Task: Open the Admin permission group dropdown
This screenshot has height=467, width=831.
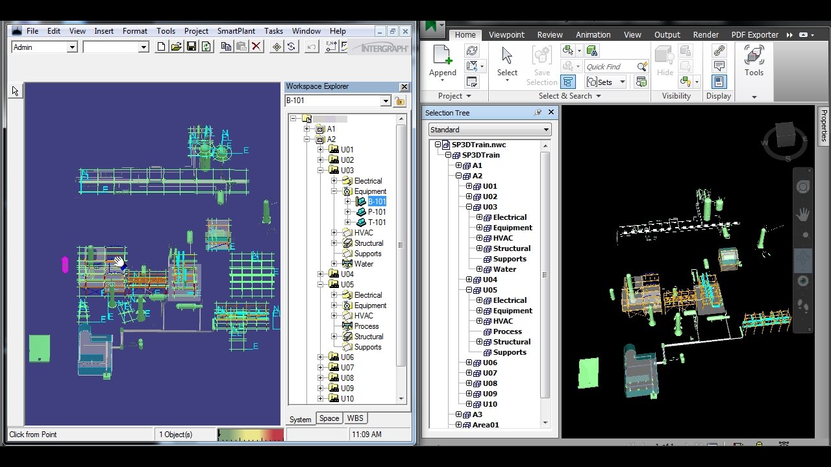Action: coord(72,47)
